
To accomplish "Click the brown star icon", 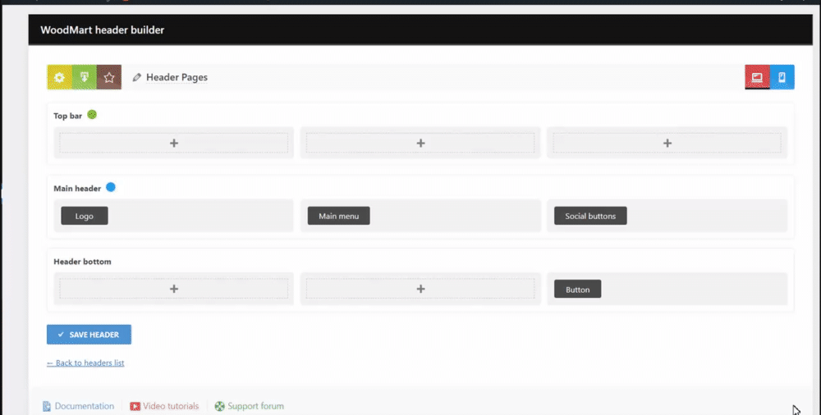I will coord(109,77).
